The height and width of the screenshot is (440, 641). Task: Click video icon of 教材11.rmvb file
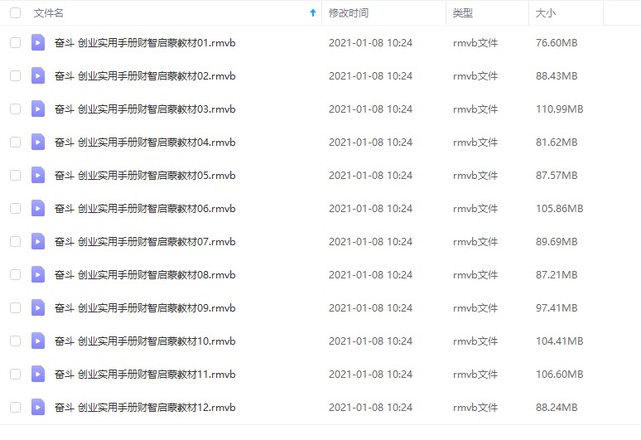click(38, 374)
